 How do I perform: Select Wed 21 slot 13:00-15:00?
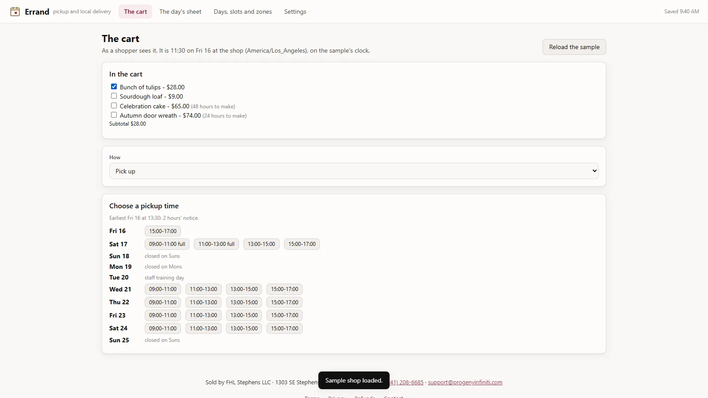coord(244,289)
